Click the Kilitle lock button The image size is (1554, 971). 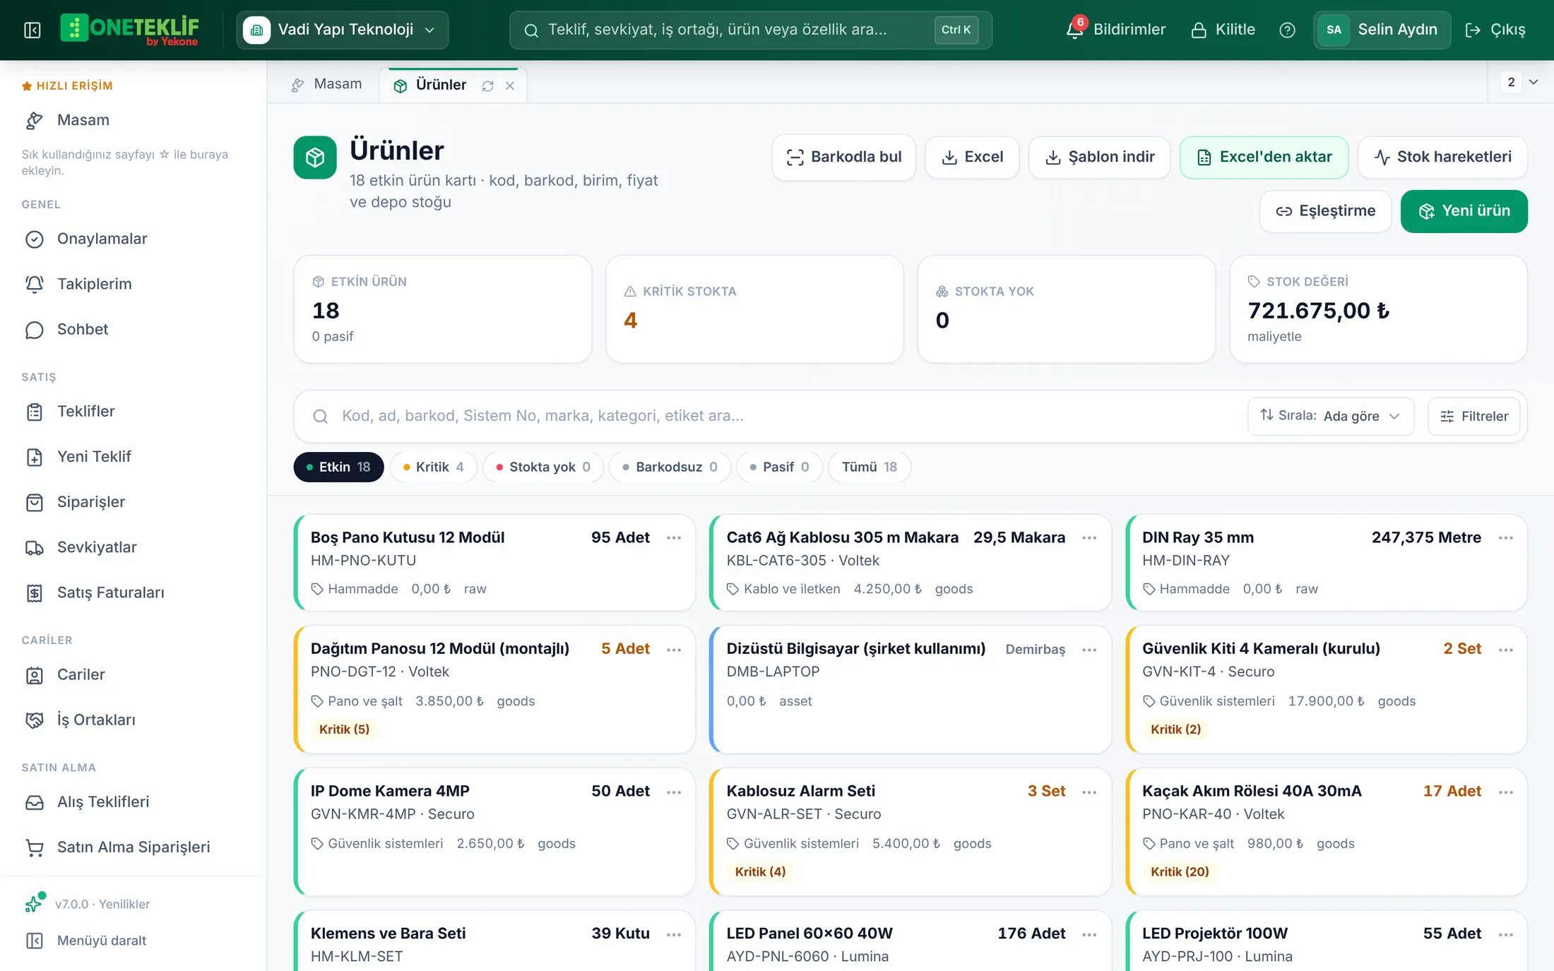pos(1223,30)
